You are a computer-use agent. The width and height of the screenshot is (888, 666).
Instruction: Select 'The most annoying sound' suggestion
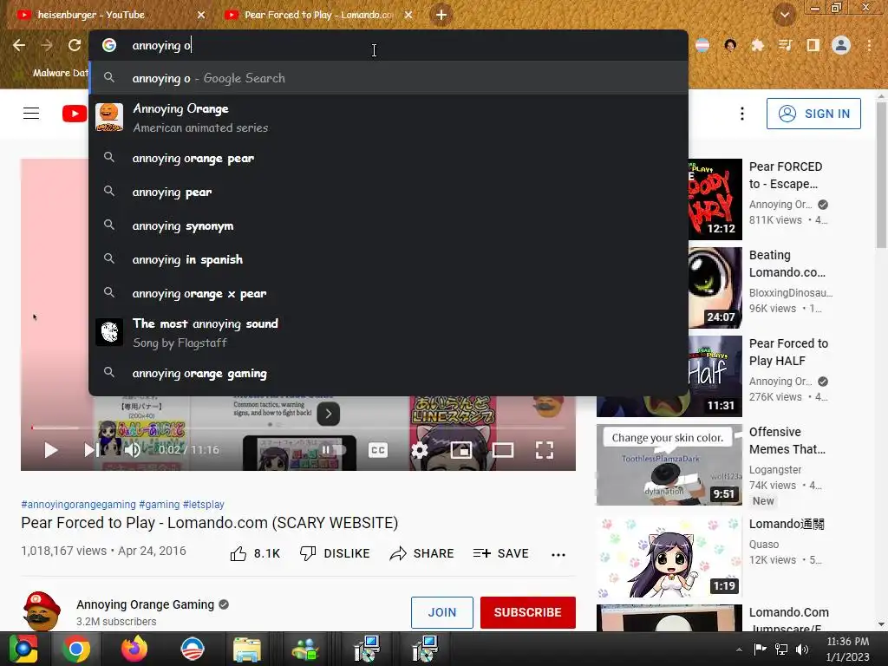pos(388,333)
